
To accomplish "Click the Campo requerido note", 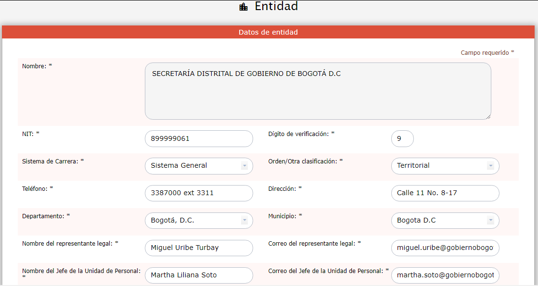I will coord(487,52).
